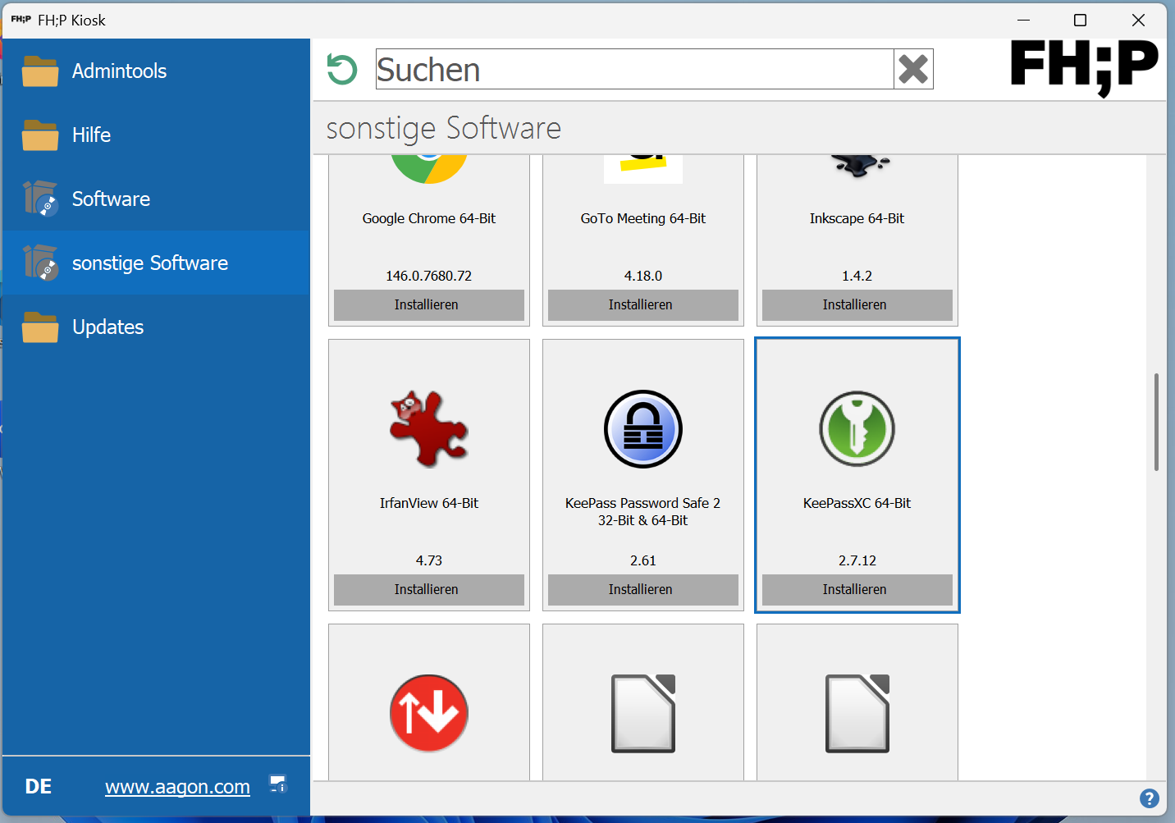The width and height of the screenshot is (1175, 823).
Task: Click the blue help question mark icon
Action: (x=1149, y=798)
